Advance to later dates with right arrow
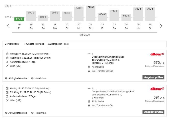 click(x=161, y=26)
